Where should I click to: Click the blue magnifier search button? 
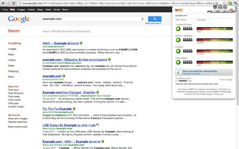[155, 19]
